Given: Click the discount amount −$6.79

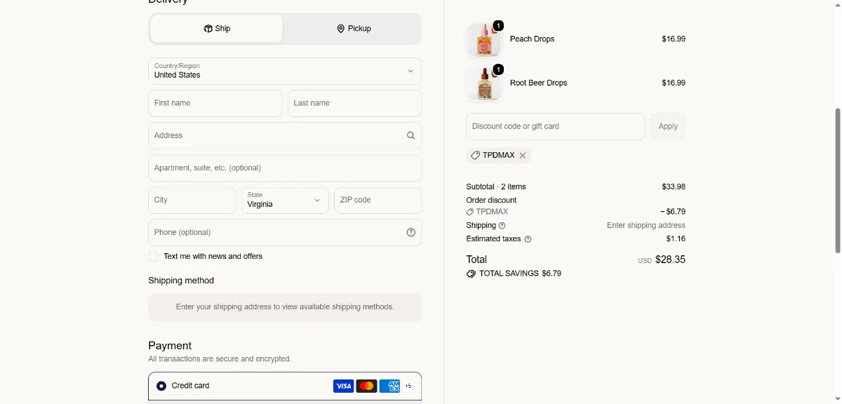Looking at the screenshot, I should tap(673, 212).
